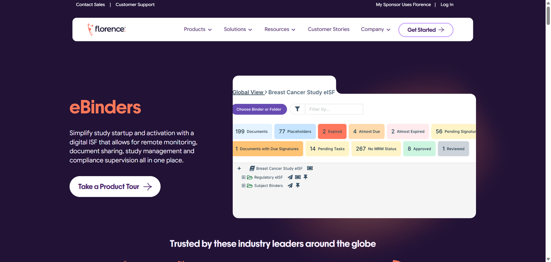Click the arrow icon in Take a Product Tour
The image size is (551, 262).
[x=148, y=187]
